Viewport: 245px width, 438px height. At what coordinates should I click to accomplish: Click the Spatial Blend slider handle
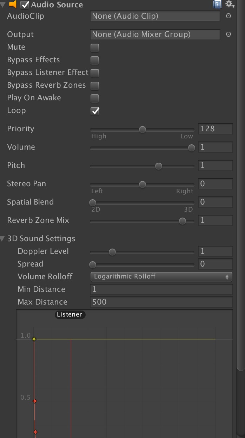pos(92,202)
